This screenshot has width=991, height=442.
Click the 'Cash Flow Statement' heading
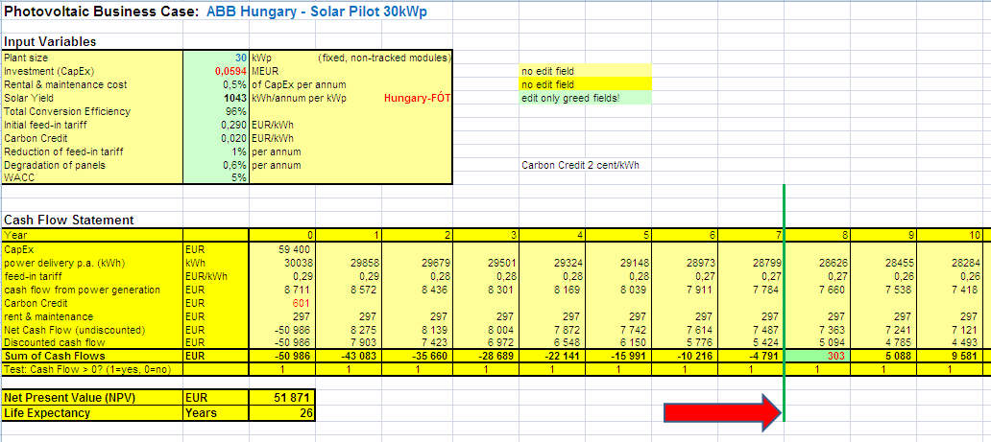click(68, 220)
